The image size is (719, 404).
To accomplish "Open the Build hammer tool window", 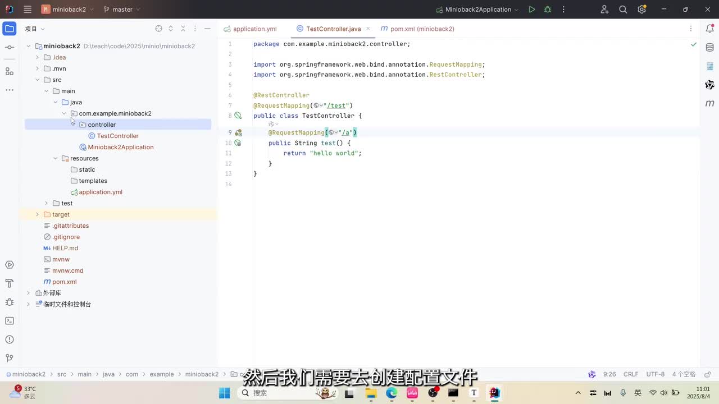I will coord(10,283).
